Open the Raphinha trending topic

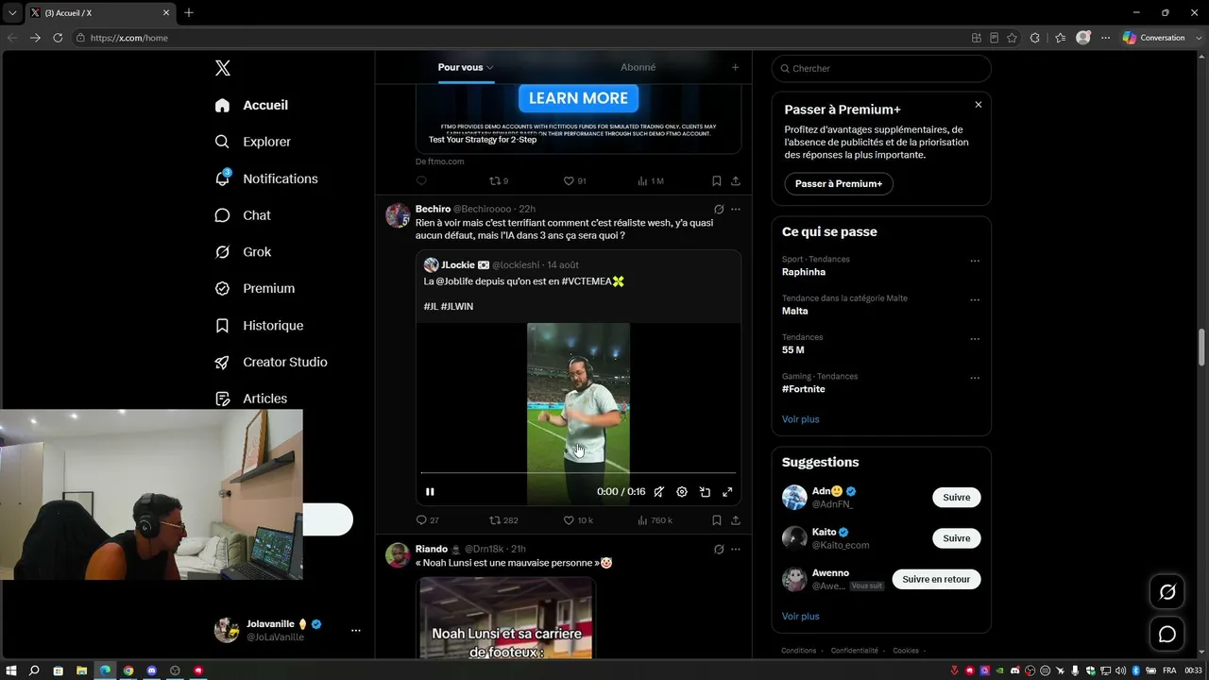pyautogui.click(x=804, y=272)
